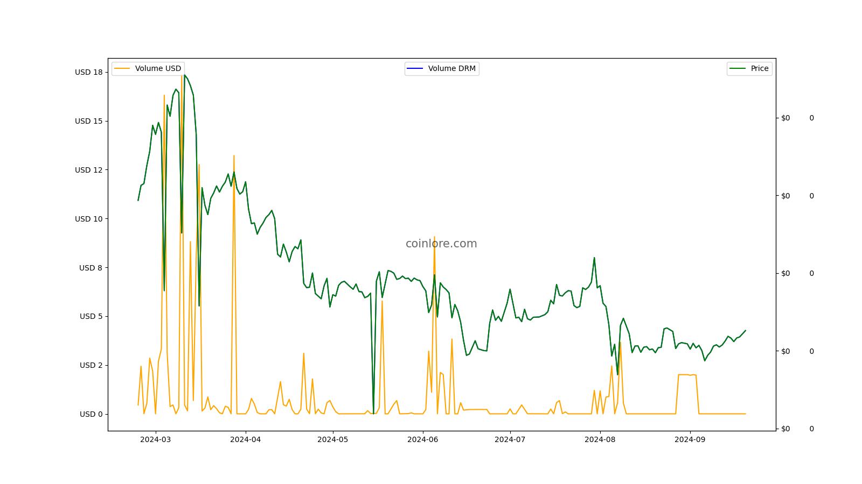Image resolution: width=862 pixels, height=484 pixels.
Task: Select the USD 2 axis label
Action: pyautogui.click(x=91, y=365)
